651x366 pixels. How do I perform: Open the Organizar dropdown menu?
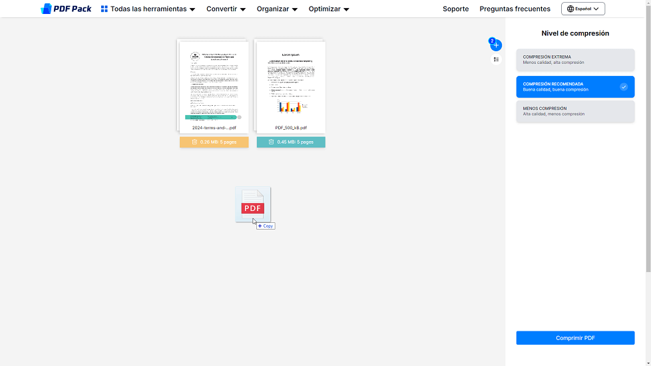(277, 9)
